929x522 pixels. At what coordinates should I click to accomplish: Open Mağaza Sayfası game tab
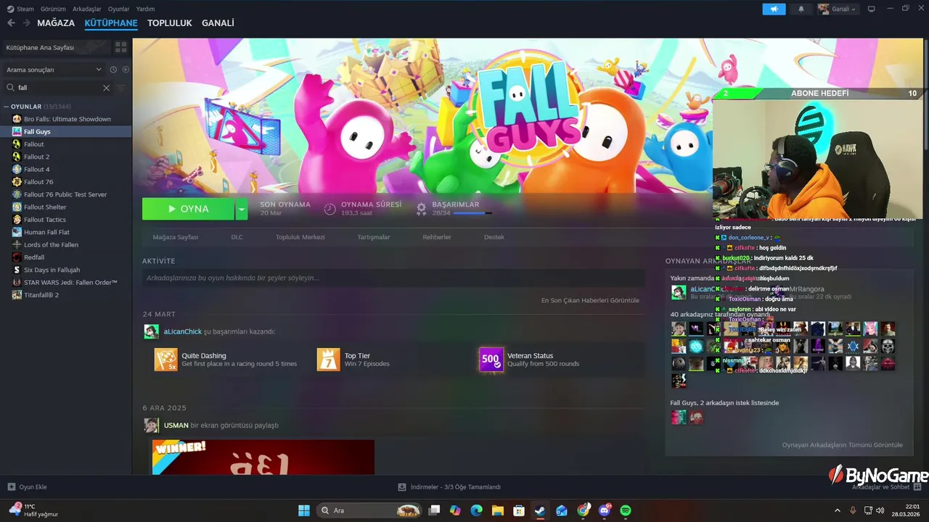click(x=176, y=237)
